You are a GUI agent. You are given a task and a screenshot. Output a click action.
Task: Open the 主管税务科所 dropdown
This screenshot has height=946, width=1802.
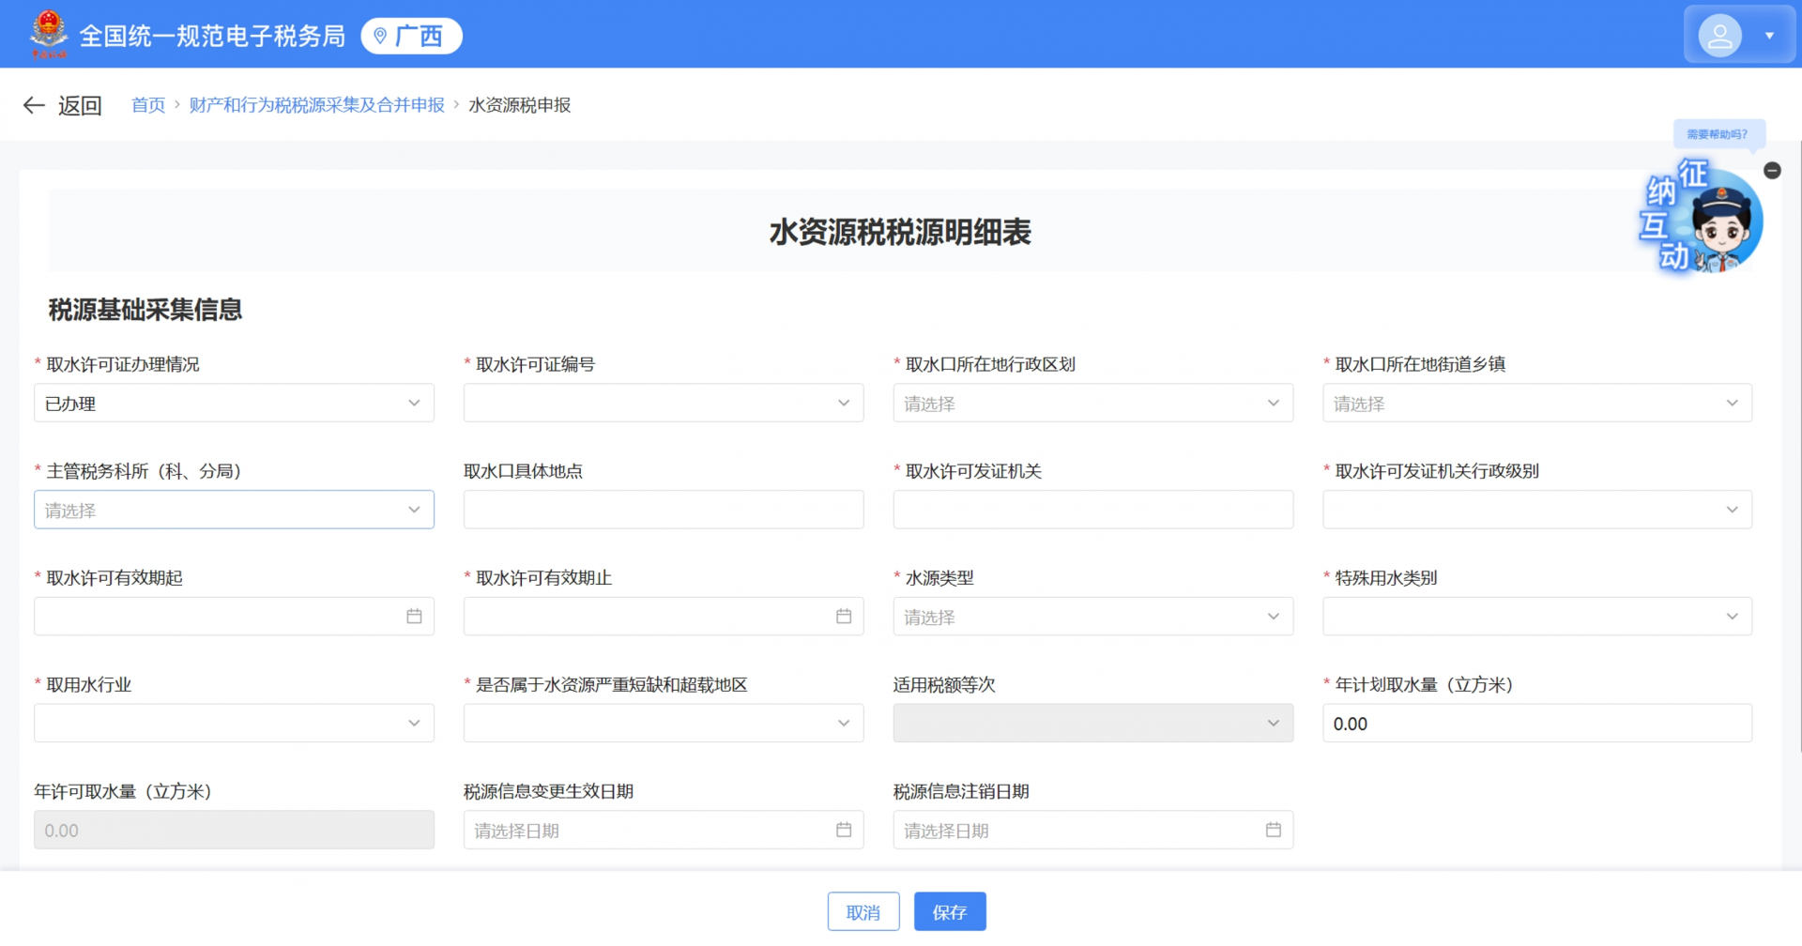tap(234, 510)
